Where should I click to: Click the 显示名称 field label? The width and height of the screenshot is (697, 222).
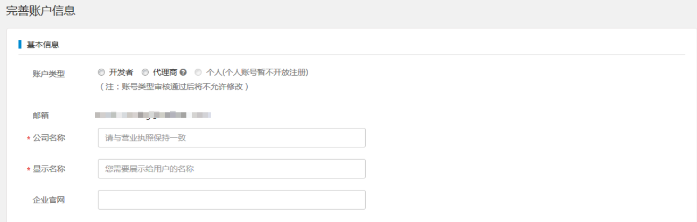[x=49, y=169]
